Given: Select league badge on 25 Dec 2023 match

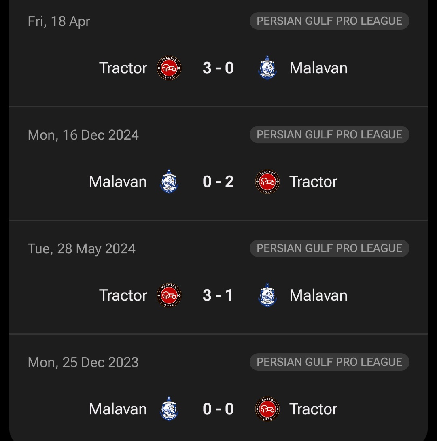Looking at the screenshot, I should pyautogui.click(x=329, y=362).
